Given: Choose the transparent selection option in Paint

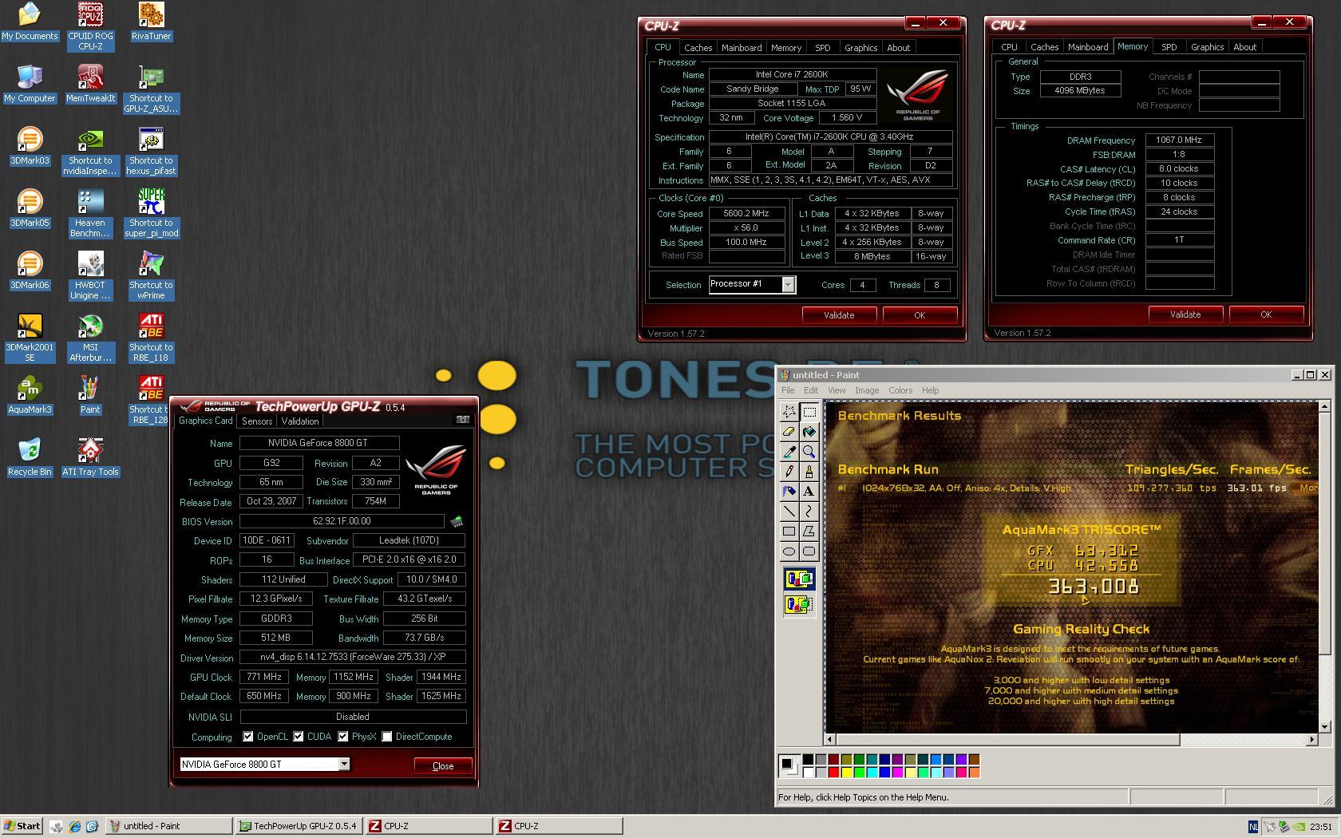Looking at the screenshot, I should tap(799, 605).
